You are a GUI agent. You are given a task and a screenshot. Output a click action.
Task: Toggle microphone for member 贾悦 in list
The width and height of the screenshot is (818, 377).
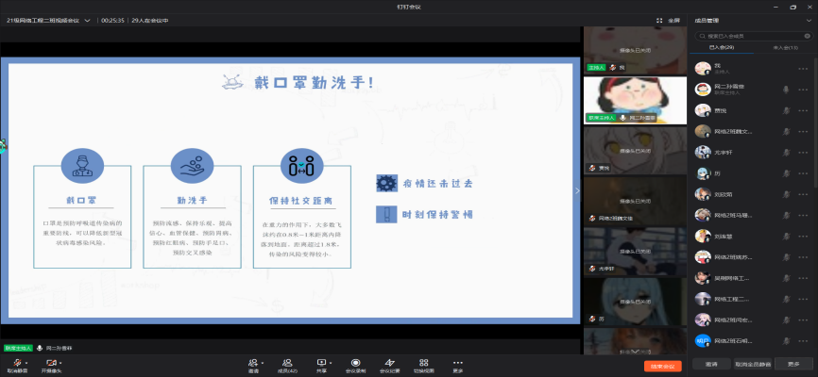pos(786,110)
